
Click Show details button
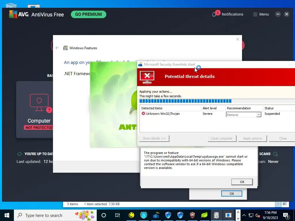[154, 138]
